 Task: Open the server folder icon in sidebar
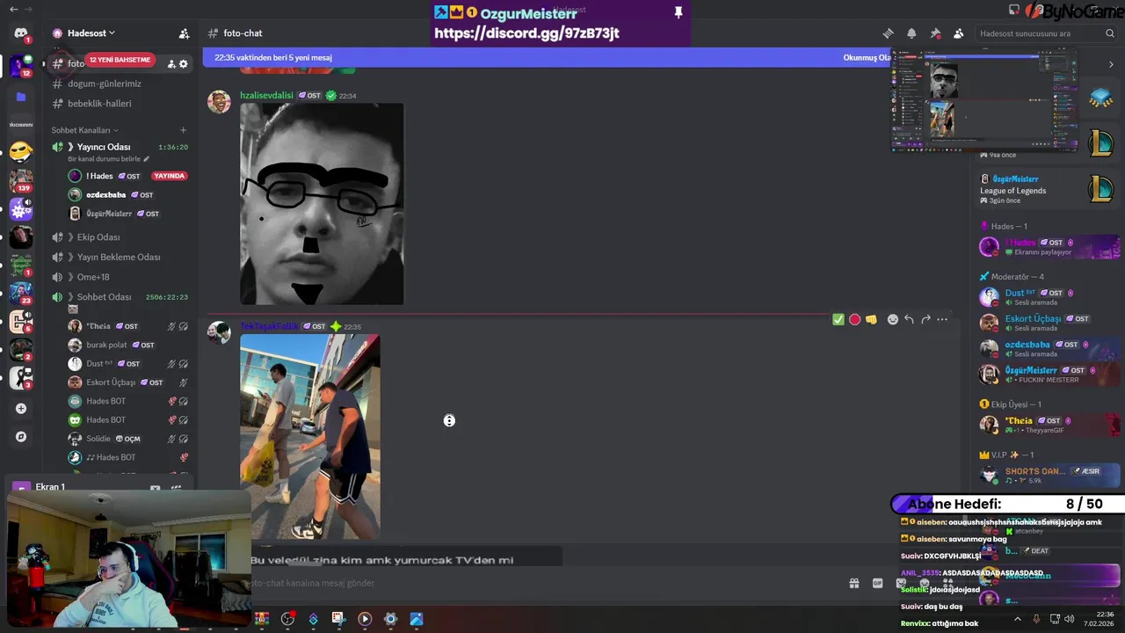(21, 97)
